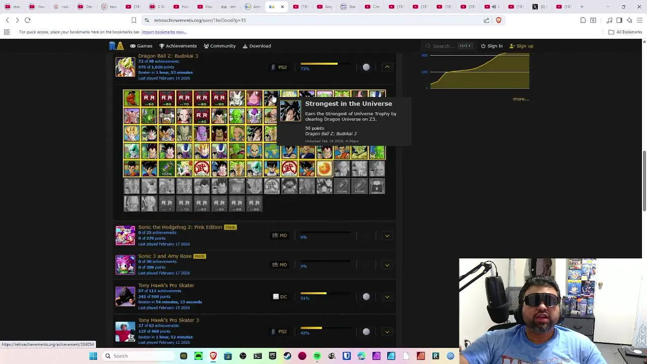Open the locked RR Lv 1 badge
This screenshot has height=364, width=647.
coord(167,203)
